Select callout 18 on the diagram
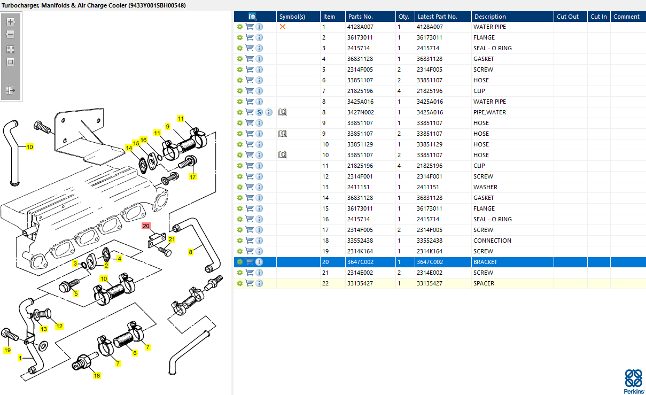Viewport: 646px width, 395px height. point(97,376)
